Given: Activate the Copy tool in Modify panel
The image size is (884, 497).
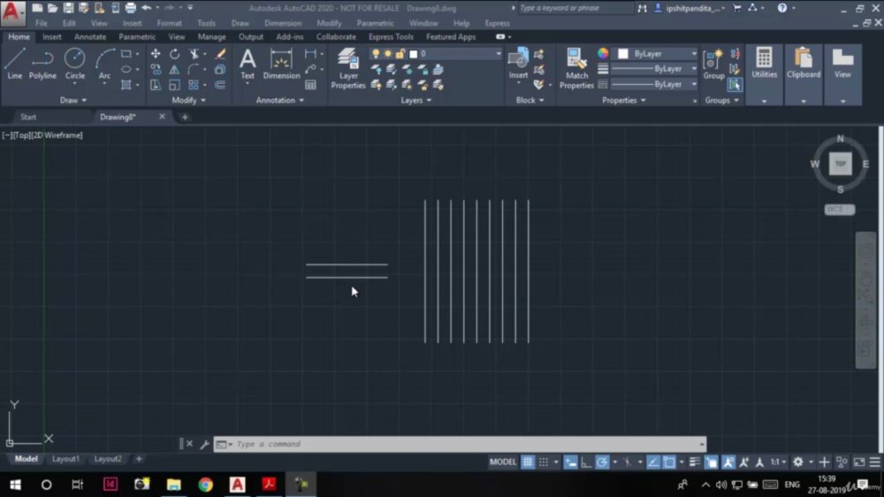Looking at the screenshot, I should click(x=156, y=69).
